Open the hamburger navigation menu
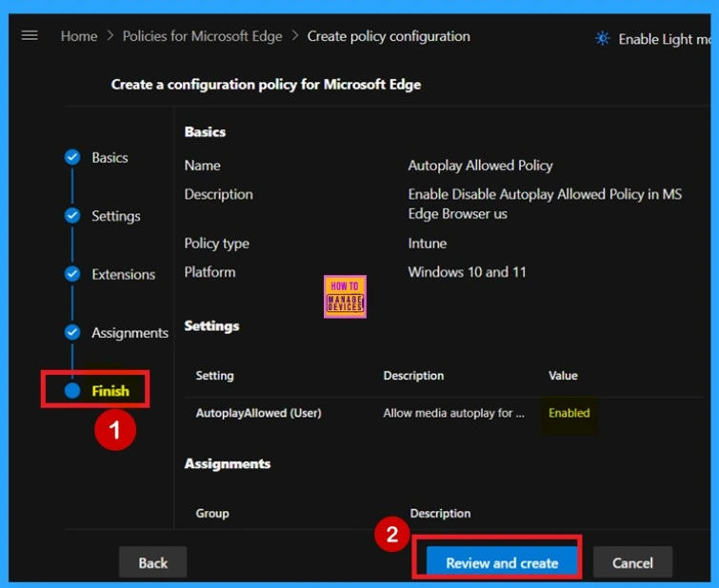 point(30,35)
